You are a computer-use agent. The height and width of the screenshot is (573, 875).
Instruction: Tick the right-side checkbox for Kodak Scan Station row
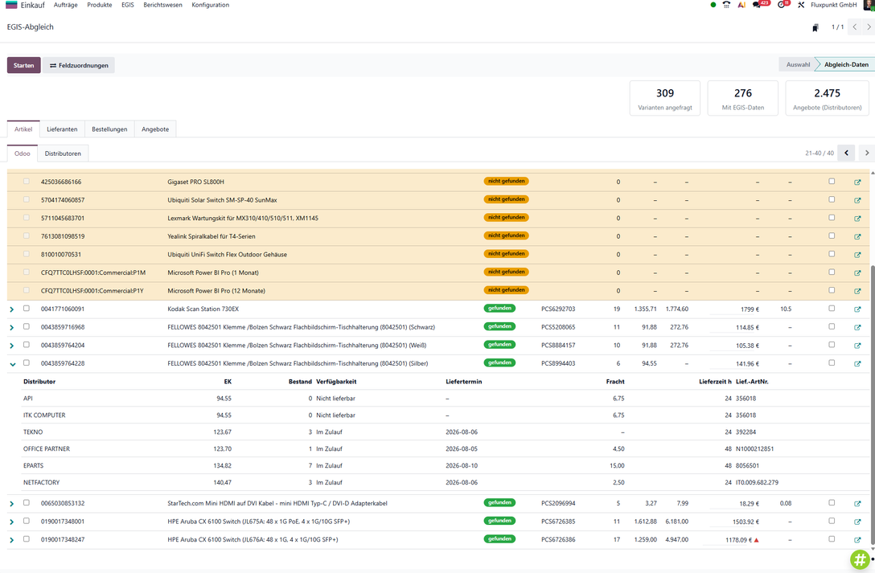tap(832, 309)
